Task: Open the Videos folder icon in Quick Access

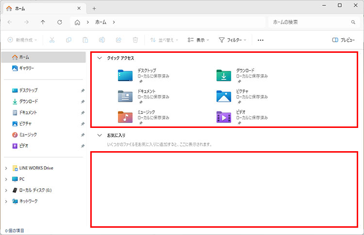Action: pos(224,117)
